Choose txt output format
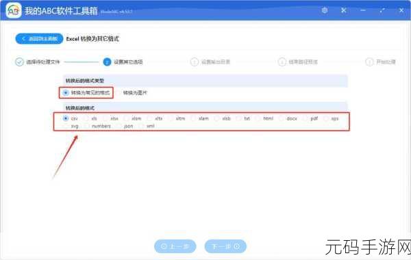 point(243,118)
